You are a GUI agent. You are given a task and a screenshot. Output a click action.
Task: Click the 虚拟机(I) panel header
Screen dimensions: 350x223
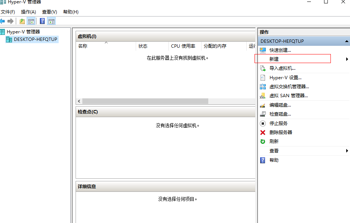point(165,36)
